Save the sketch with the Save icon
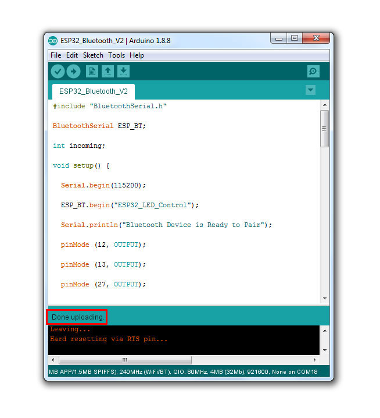 pyautogui.click(x=123, y=72)
